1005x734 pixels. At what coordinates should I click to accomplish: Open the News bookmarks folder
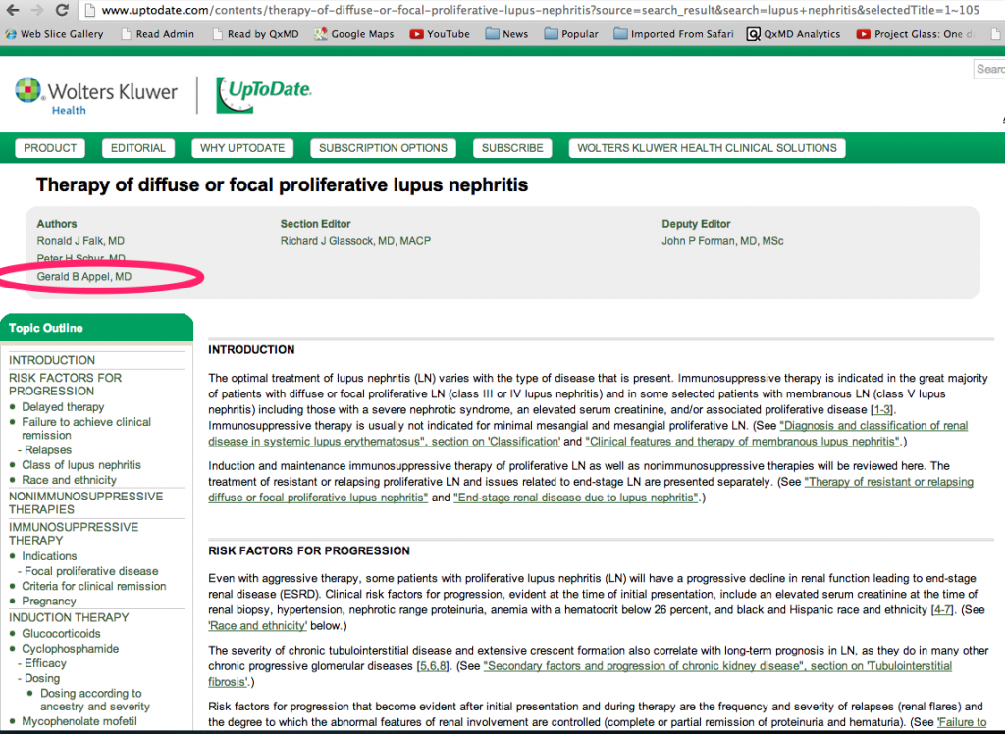click(x=505, y=33)
